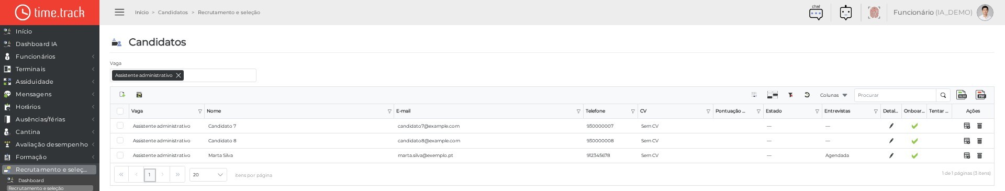This screenshot has height=191, width=1005.
Task: Run search with the magnifier icon
Action: click(943, 95)
